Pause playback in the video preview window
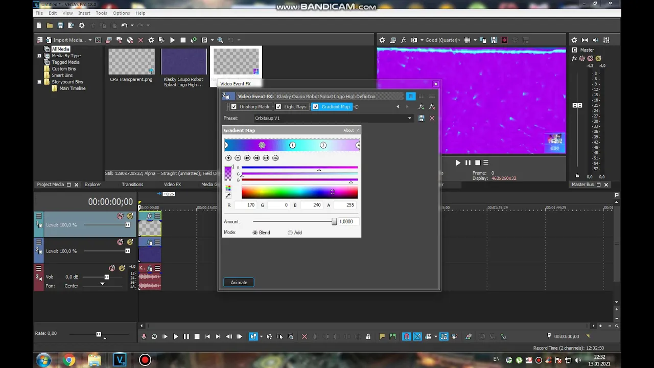 coord(468,163)
